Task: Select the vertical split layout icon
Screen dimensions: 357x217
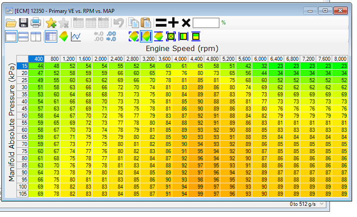Action: [x=36, y=37]
